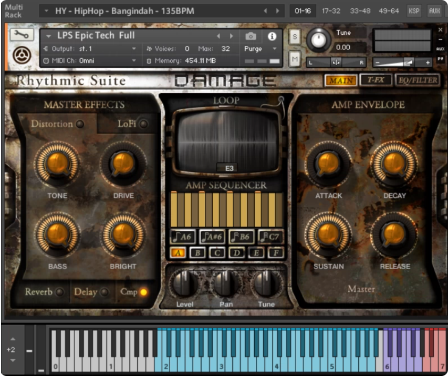Select sequencer pattern A

178,253
